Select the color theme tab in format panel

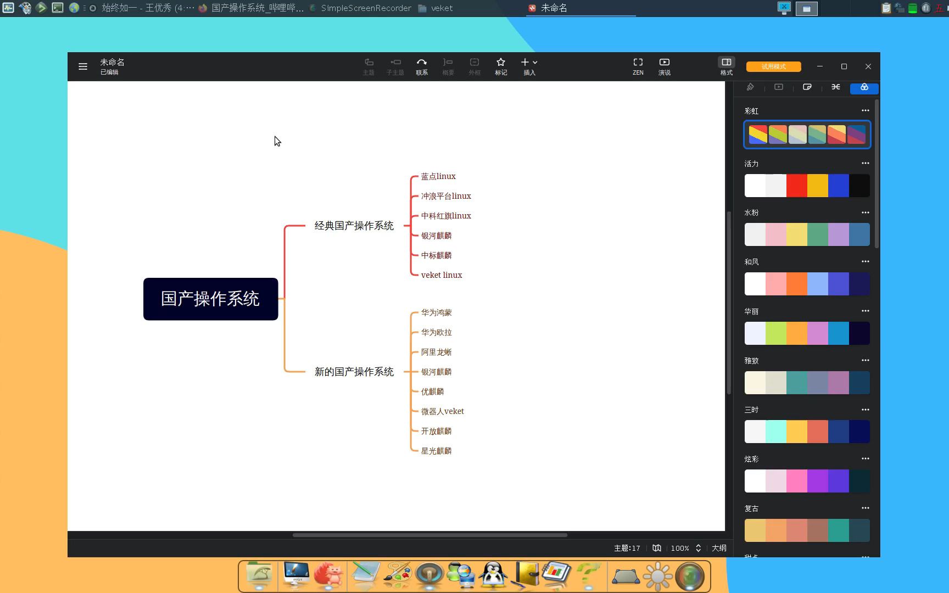864,87
